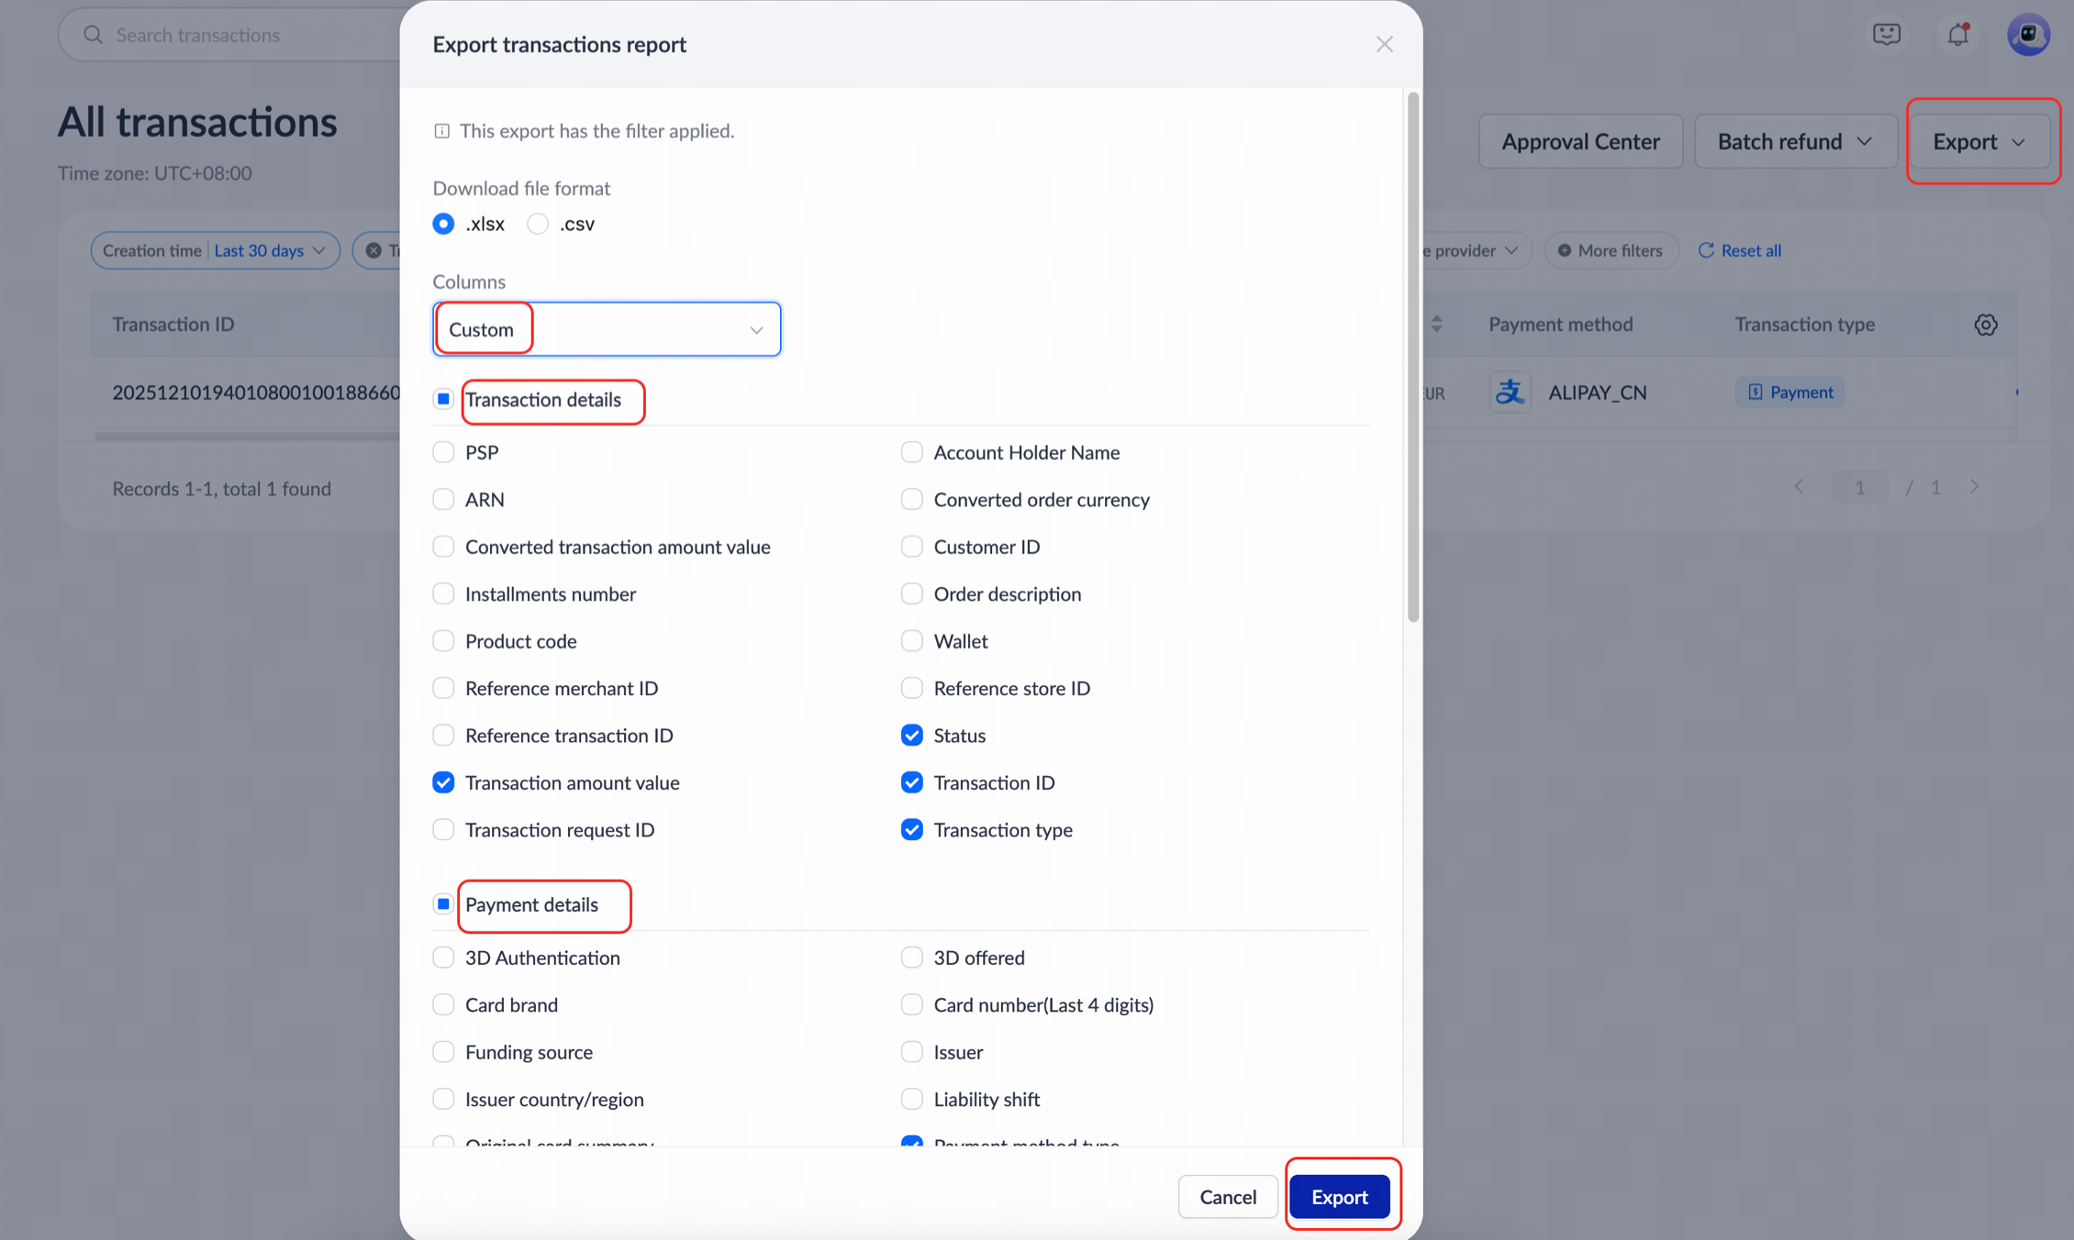
Task: Select the .xlsx file format
Action: (x=443, y=224)
